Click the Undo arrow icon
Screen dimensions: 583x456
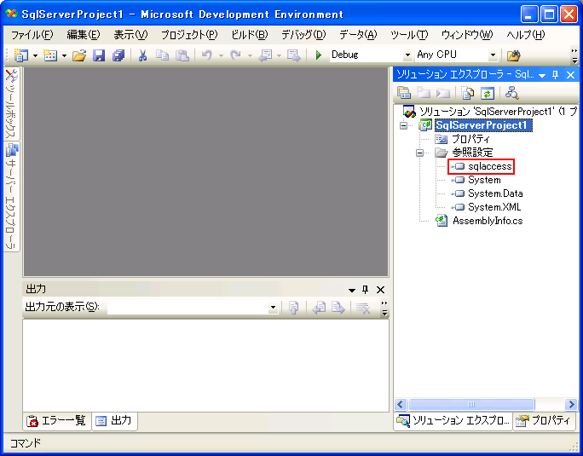tap(207, 55)
